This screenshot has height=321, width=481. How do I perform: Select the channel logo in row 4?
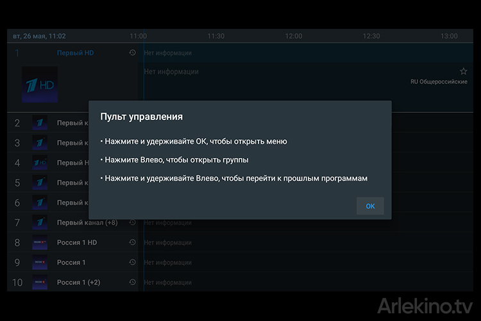[x=40, y=162]
